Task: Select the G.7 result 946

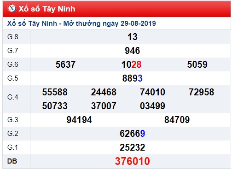Action: pyautogui.click(x=133, y=51)
